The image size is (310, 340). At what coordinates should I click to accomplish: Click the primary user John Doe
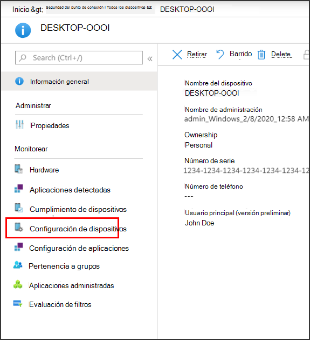[x=199, y=223]
